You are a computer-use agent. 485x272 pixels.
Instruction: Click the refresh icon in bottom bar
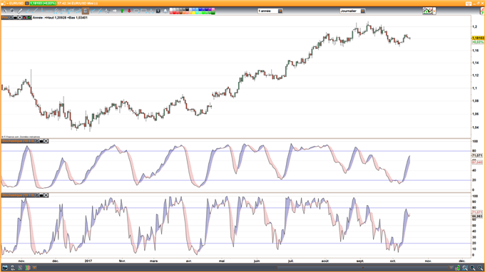[x=457, y=268]
